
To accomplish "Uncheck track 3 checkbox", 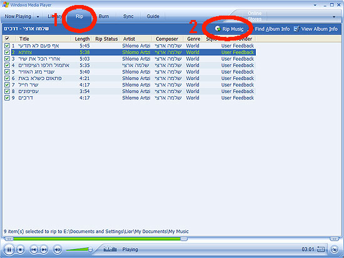I will pos(7,59).
